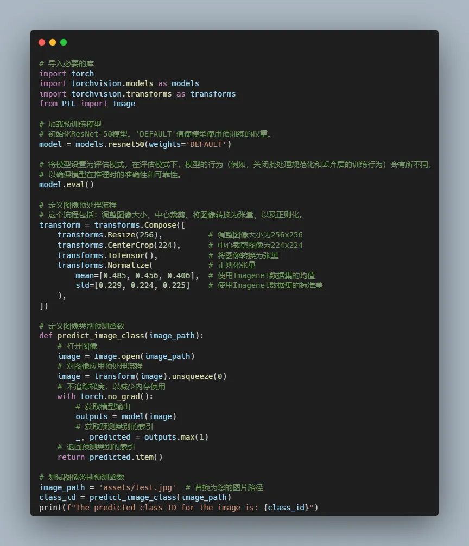The image size is (469, 546).
Task: Click the print statement 'The predicted class ID'
Action: click(x=179, y=508)
